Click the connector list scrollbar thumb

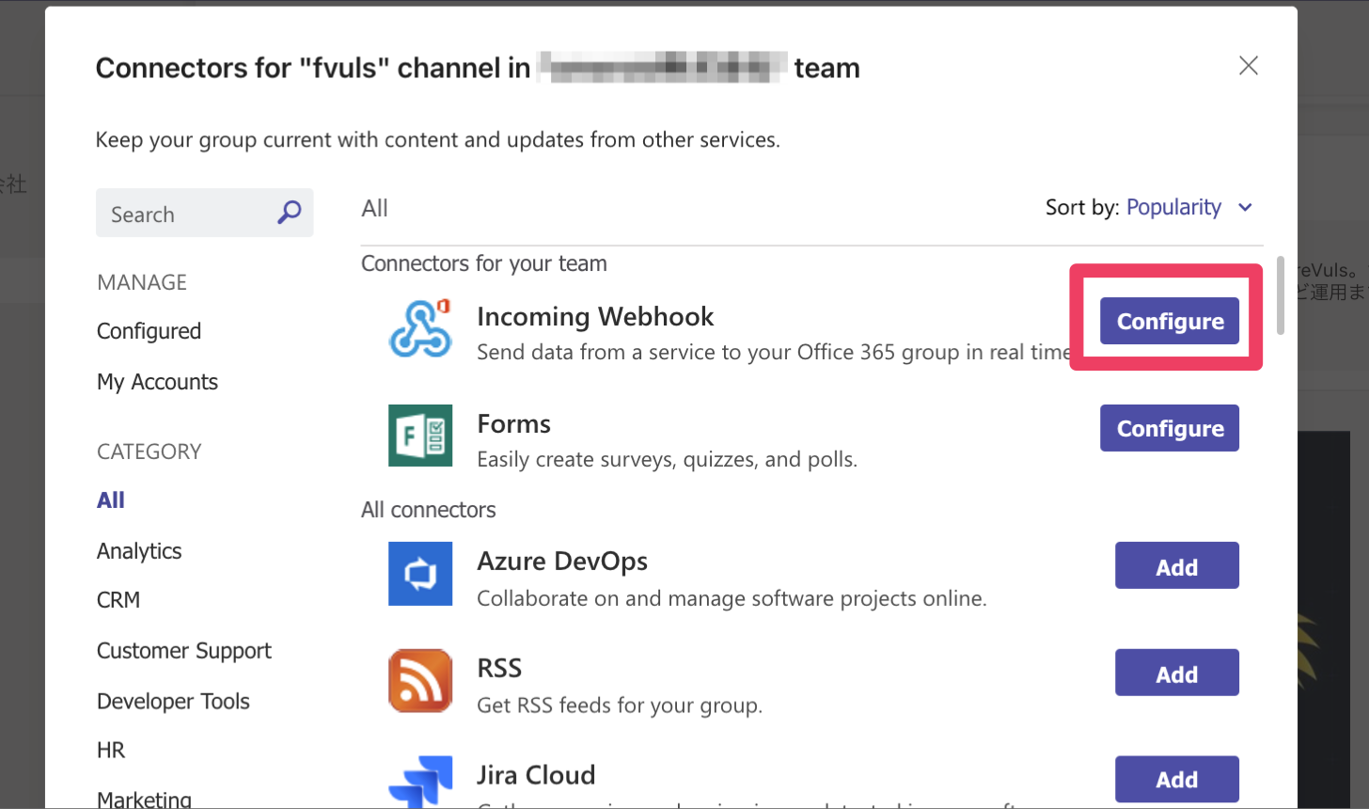click(x=1280, y=294)
